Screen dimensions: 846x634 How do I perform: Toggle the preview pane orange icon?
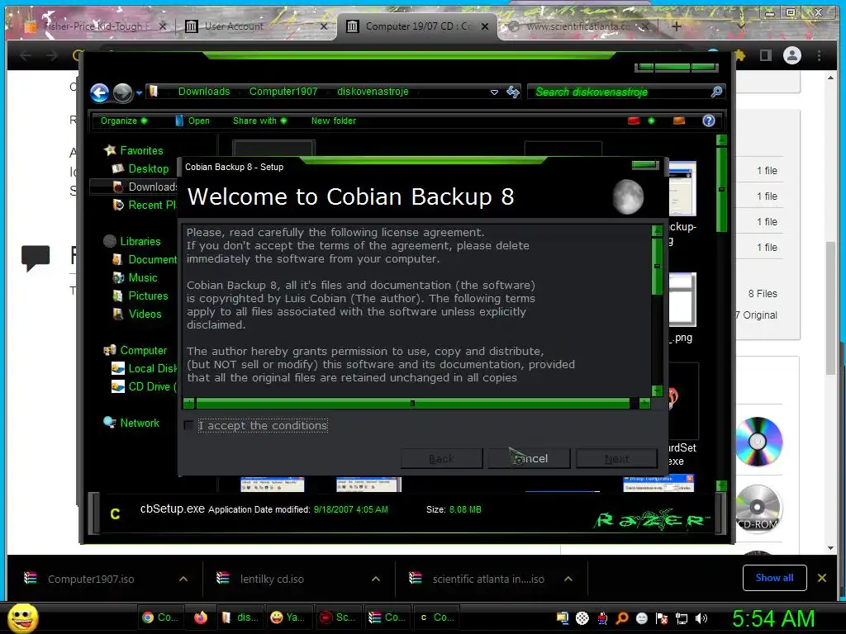tap(679, 121)
